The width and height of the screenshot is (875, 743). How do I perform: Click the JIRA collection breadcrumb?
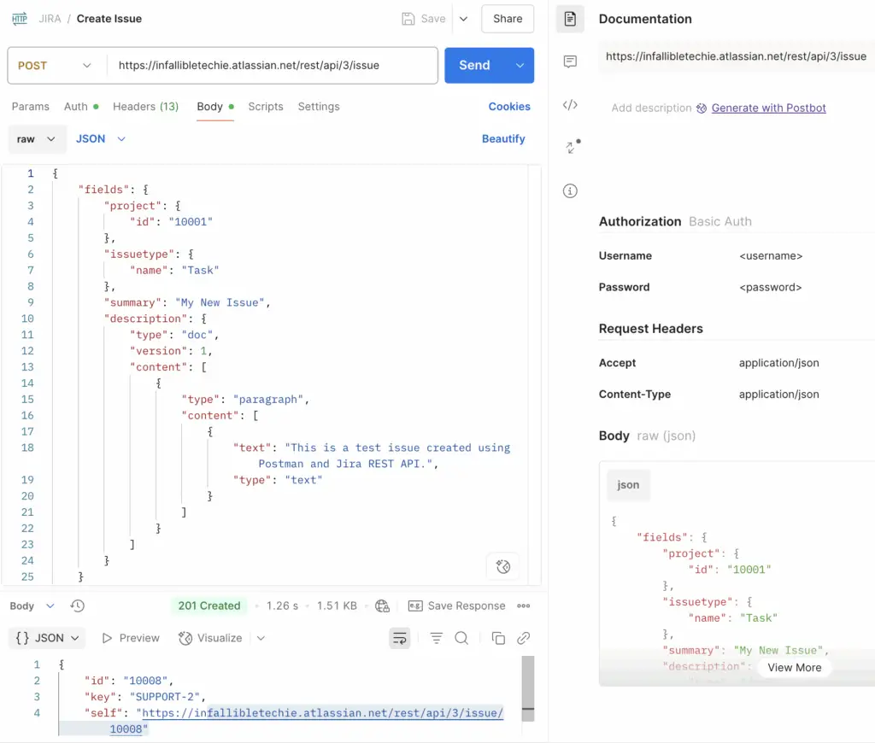(x=50, y=19)
